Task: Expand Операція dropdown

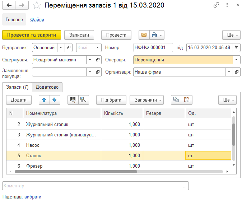Action: pos(236,60)
